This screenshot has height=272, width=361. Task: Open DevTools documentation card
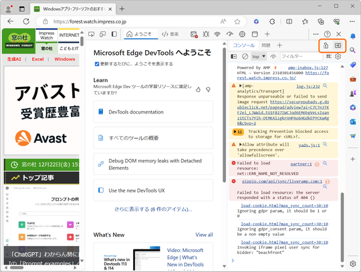coord(153,112)
